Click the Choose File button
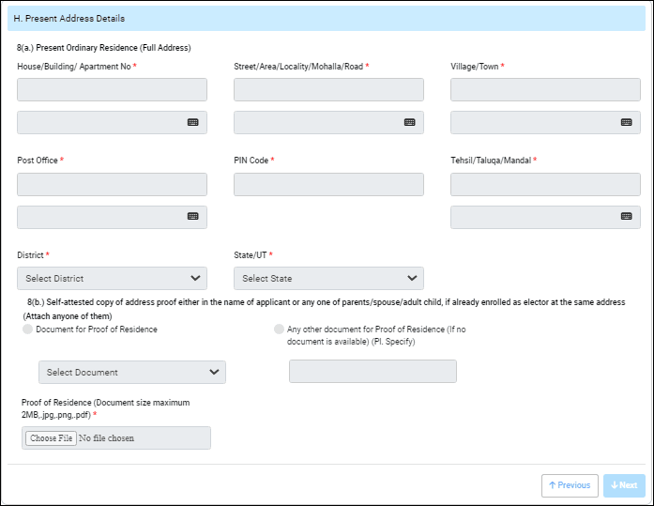 (x=51, y=438)
